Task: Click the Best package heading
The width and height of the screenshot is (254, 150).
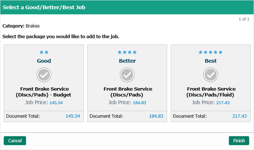Action: coord(211,61)
